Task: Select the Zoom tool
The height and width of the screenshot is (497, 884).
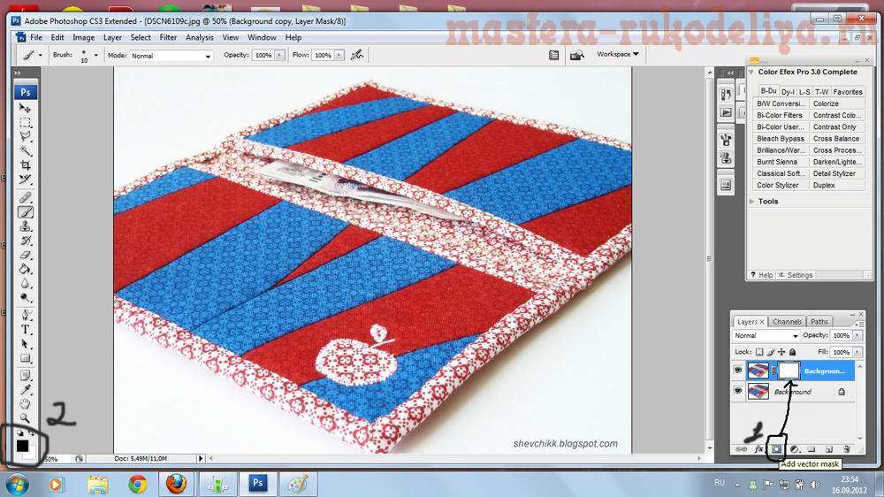Action: click(x=25, y=418)
